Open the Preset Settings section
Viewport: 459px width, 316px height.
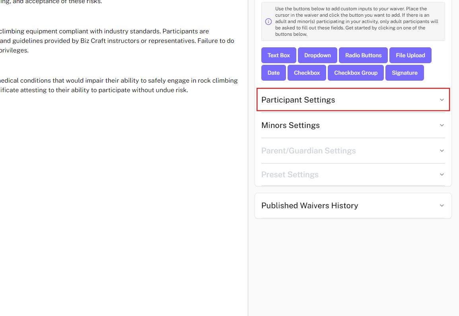pos(290,174)
